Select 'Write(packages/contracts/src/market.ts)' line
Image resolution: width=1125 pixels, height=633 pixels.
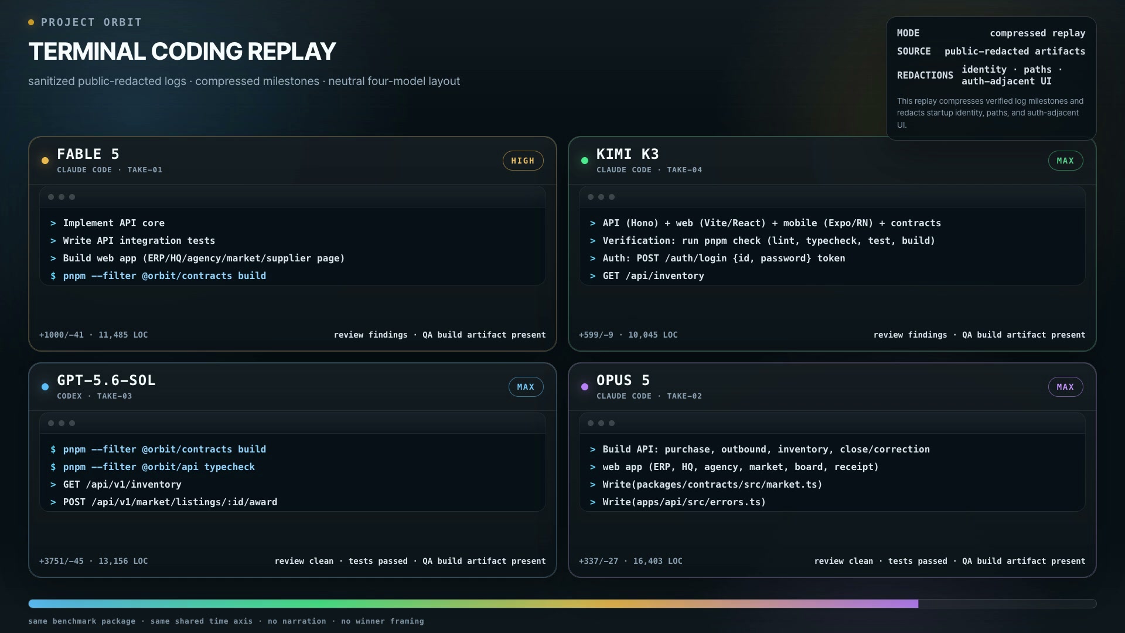[706, 485]
